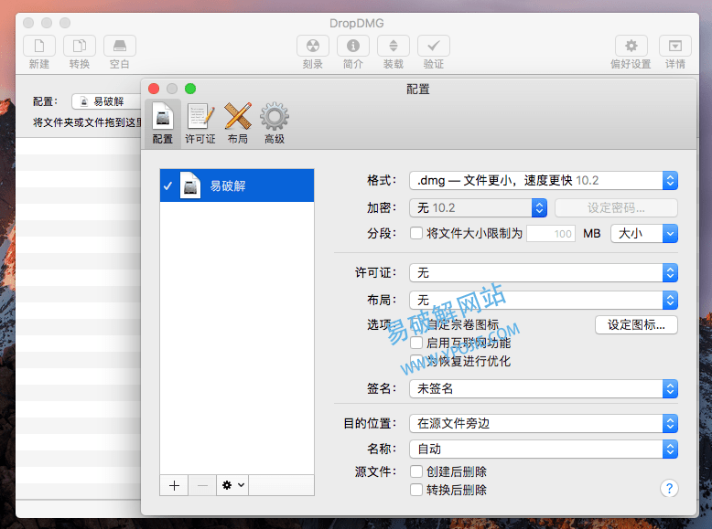
Task: Click the 详情 (Details) toolbar icon
Action: (x=675, y=47)
